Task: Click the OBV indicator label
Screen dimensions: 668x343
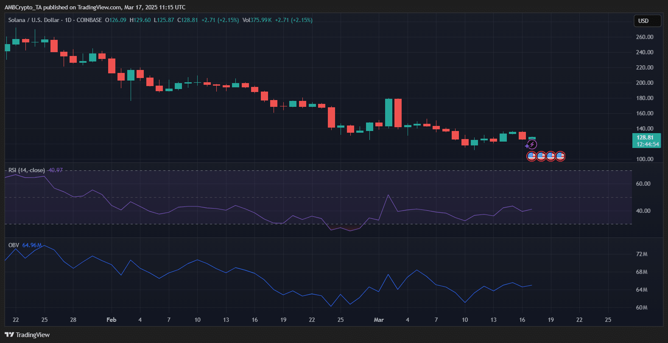Action: [14, 245]
